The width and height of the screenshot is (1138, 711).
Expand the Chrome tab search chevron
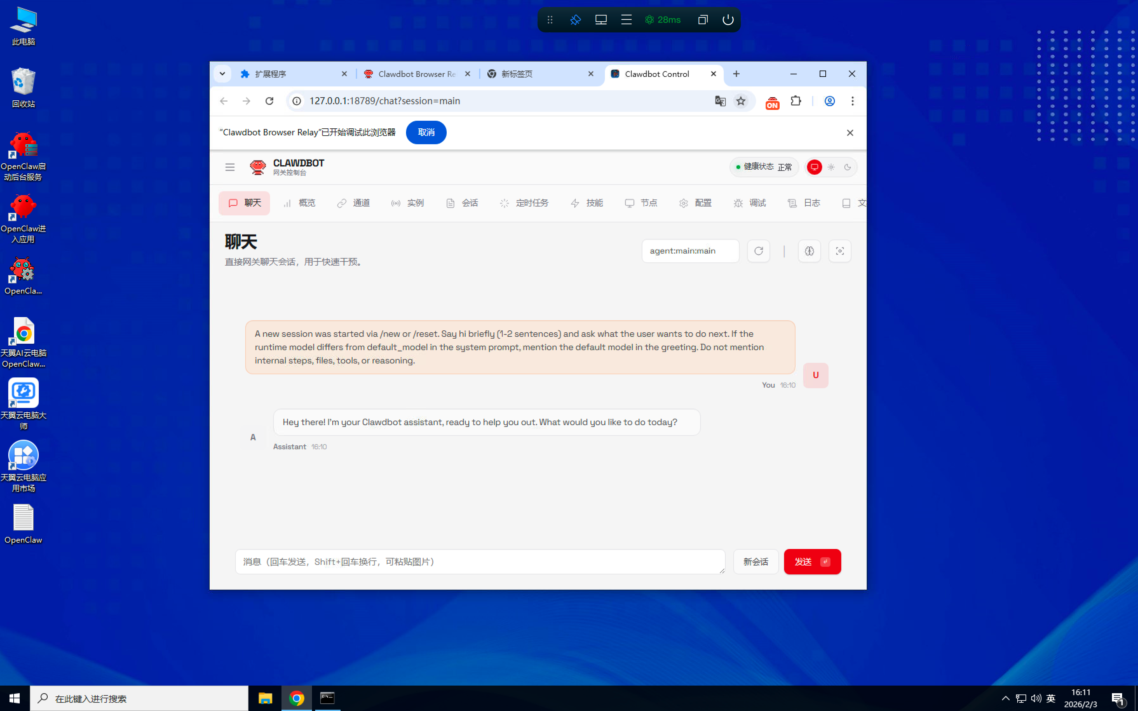click(x=222, y=74)
